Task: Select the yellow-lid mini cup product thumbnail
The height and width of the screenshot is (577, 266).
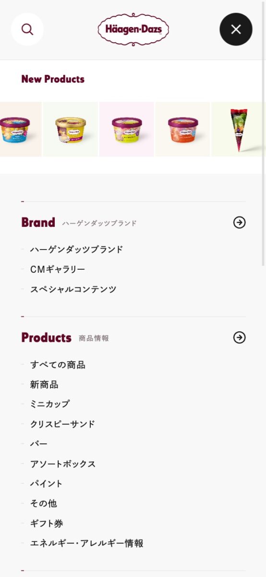Action: pos(71,129)
